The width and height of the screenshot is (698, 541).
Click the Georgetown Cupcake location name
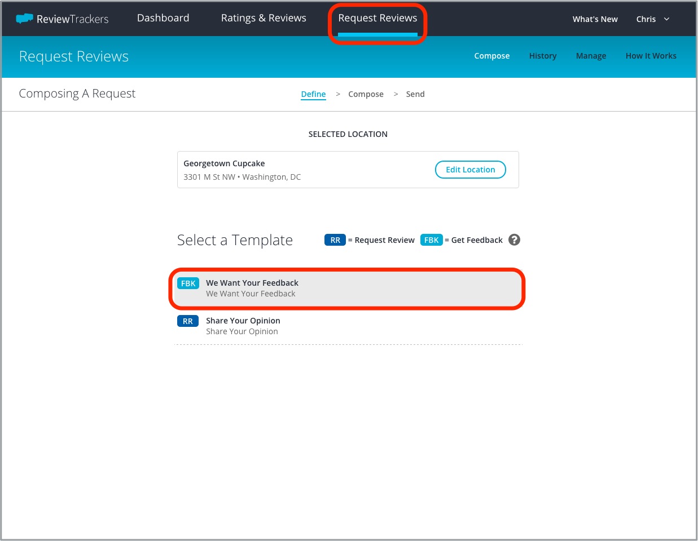coord(224,163)
